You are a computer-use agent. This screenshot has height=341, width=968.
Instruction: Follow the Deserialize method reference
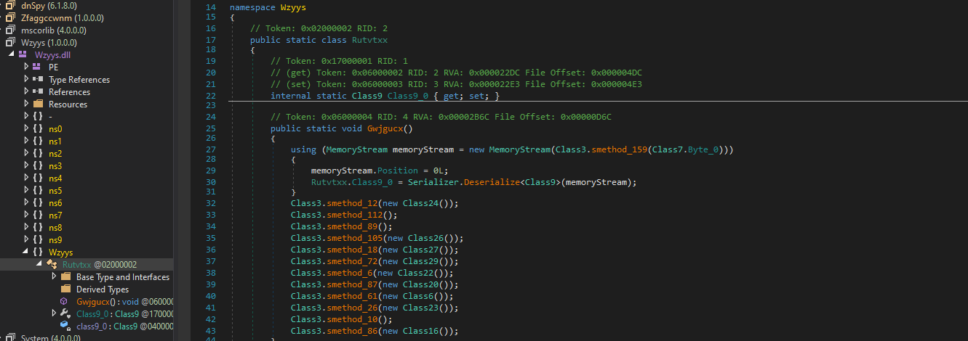point(486,182)
